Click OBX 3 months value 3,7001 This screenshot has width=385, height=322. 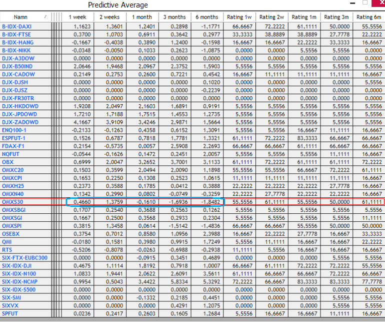point(179,162)
